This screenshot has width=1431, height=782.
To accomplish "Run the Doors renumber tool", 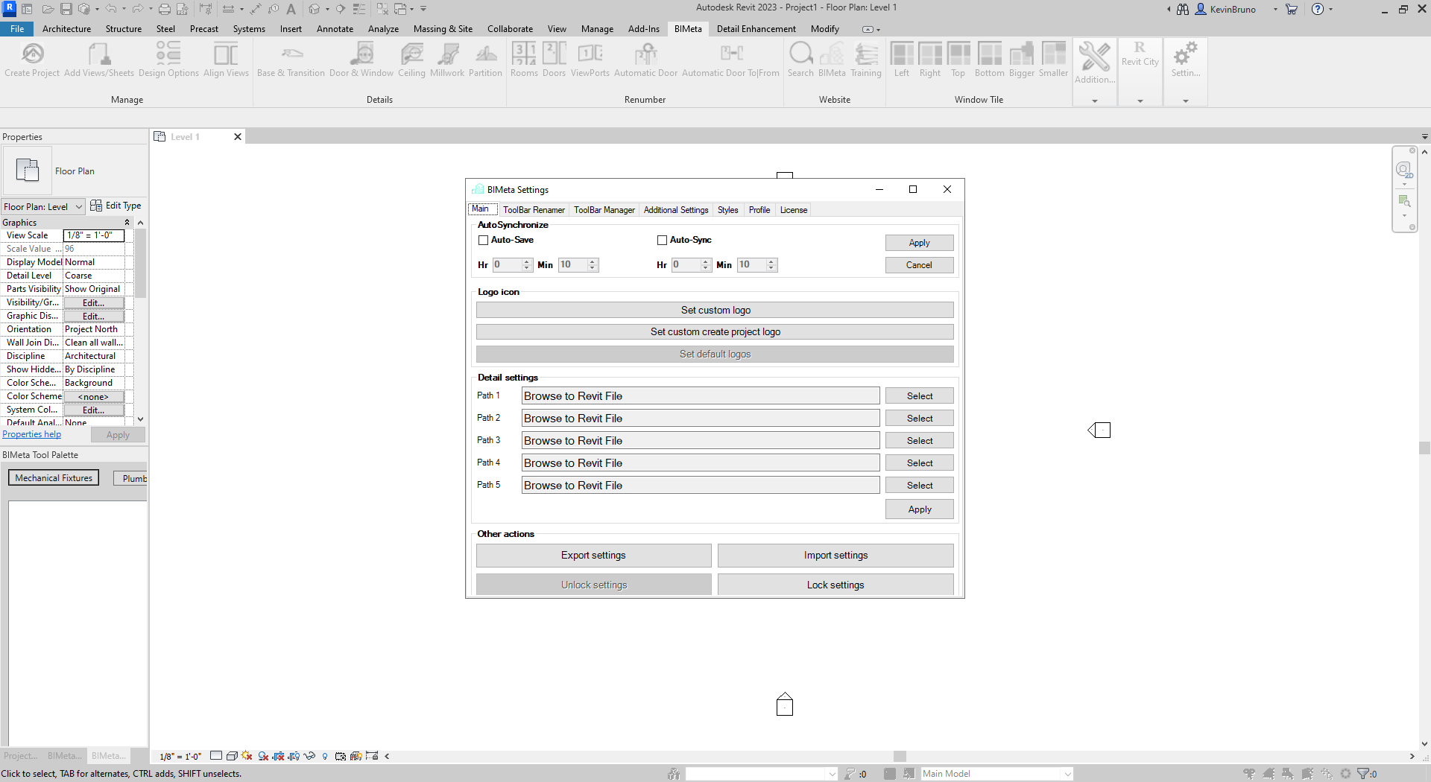I will [554, 60].
